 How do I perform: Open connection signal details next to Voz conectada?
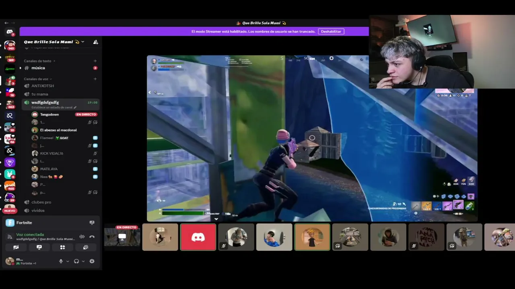10,237
